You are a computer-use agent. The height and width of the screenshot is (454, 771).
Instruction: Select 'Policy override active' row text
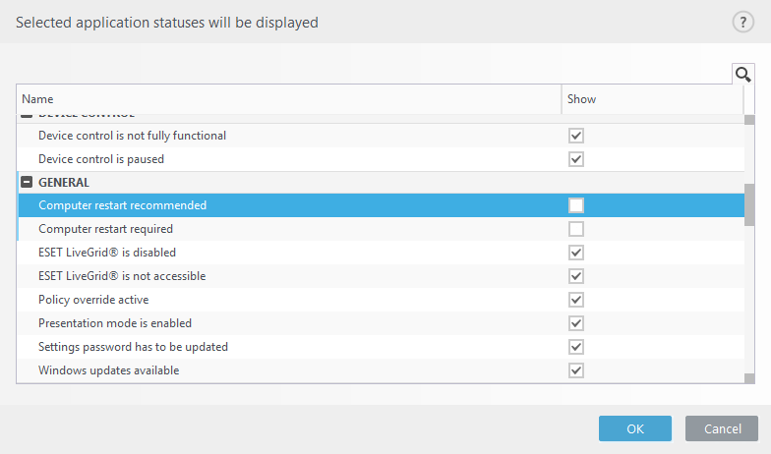[x=93, y=300]
